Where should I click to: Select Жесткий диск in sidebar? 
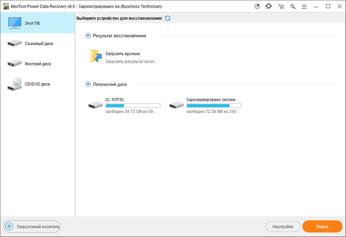tap(38, 64)
